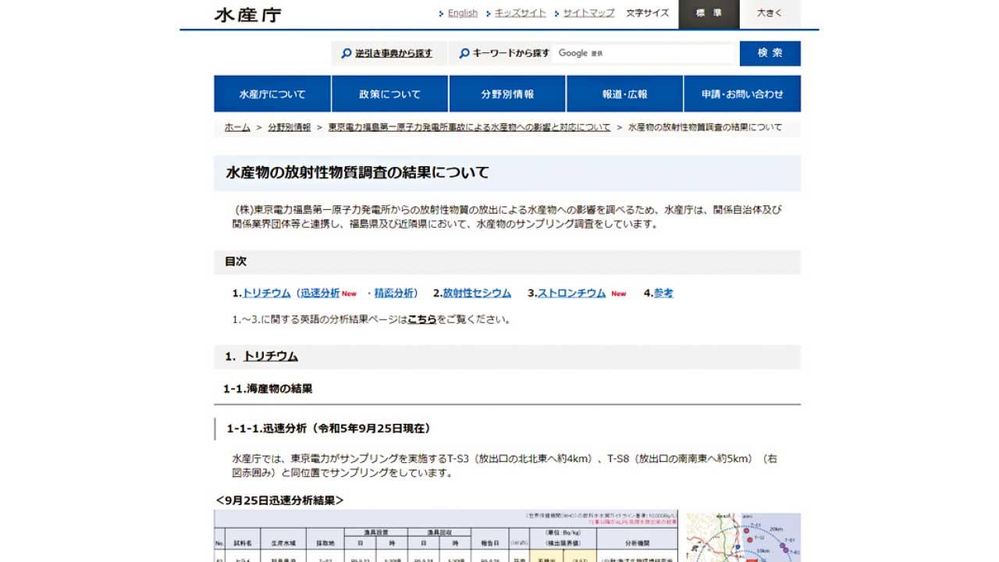Open the サイトマップ link
This screenshot has width=999, height=562.
click(x=588, y=13)
